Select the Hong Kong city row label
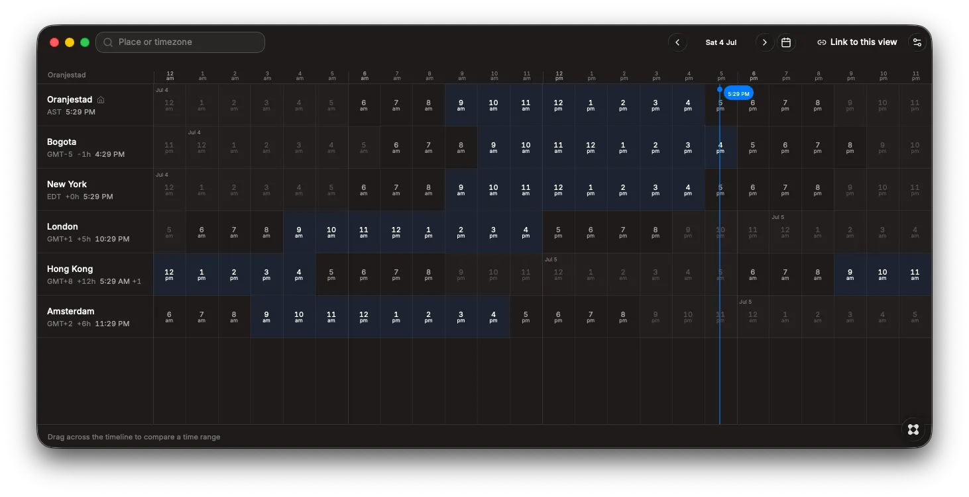The width and height of the screenshot is (969, 497). [70, 269]
